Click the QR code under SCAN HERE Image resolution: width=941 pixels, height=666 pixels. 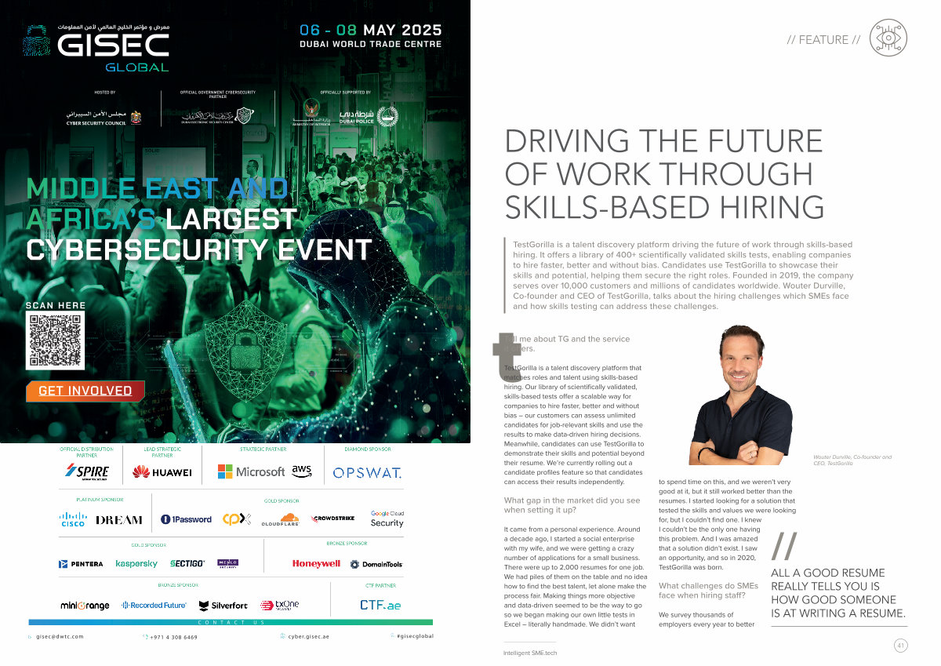[55, 340]
